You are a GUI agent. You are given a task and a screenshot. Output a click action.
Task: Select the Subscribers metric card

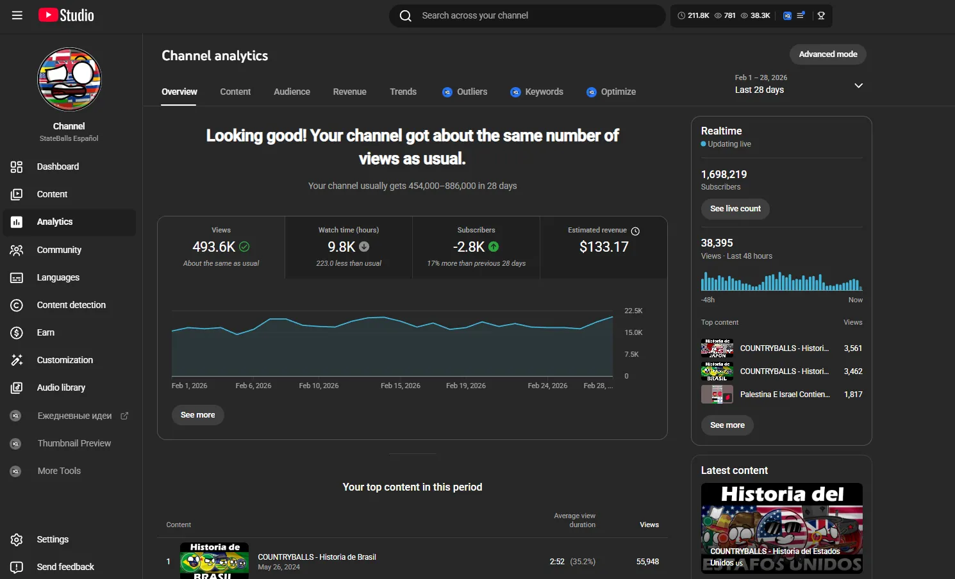[x=476, y=247]
